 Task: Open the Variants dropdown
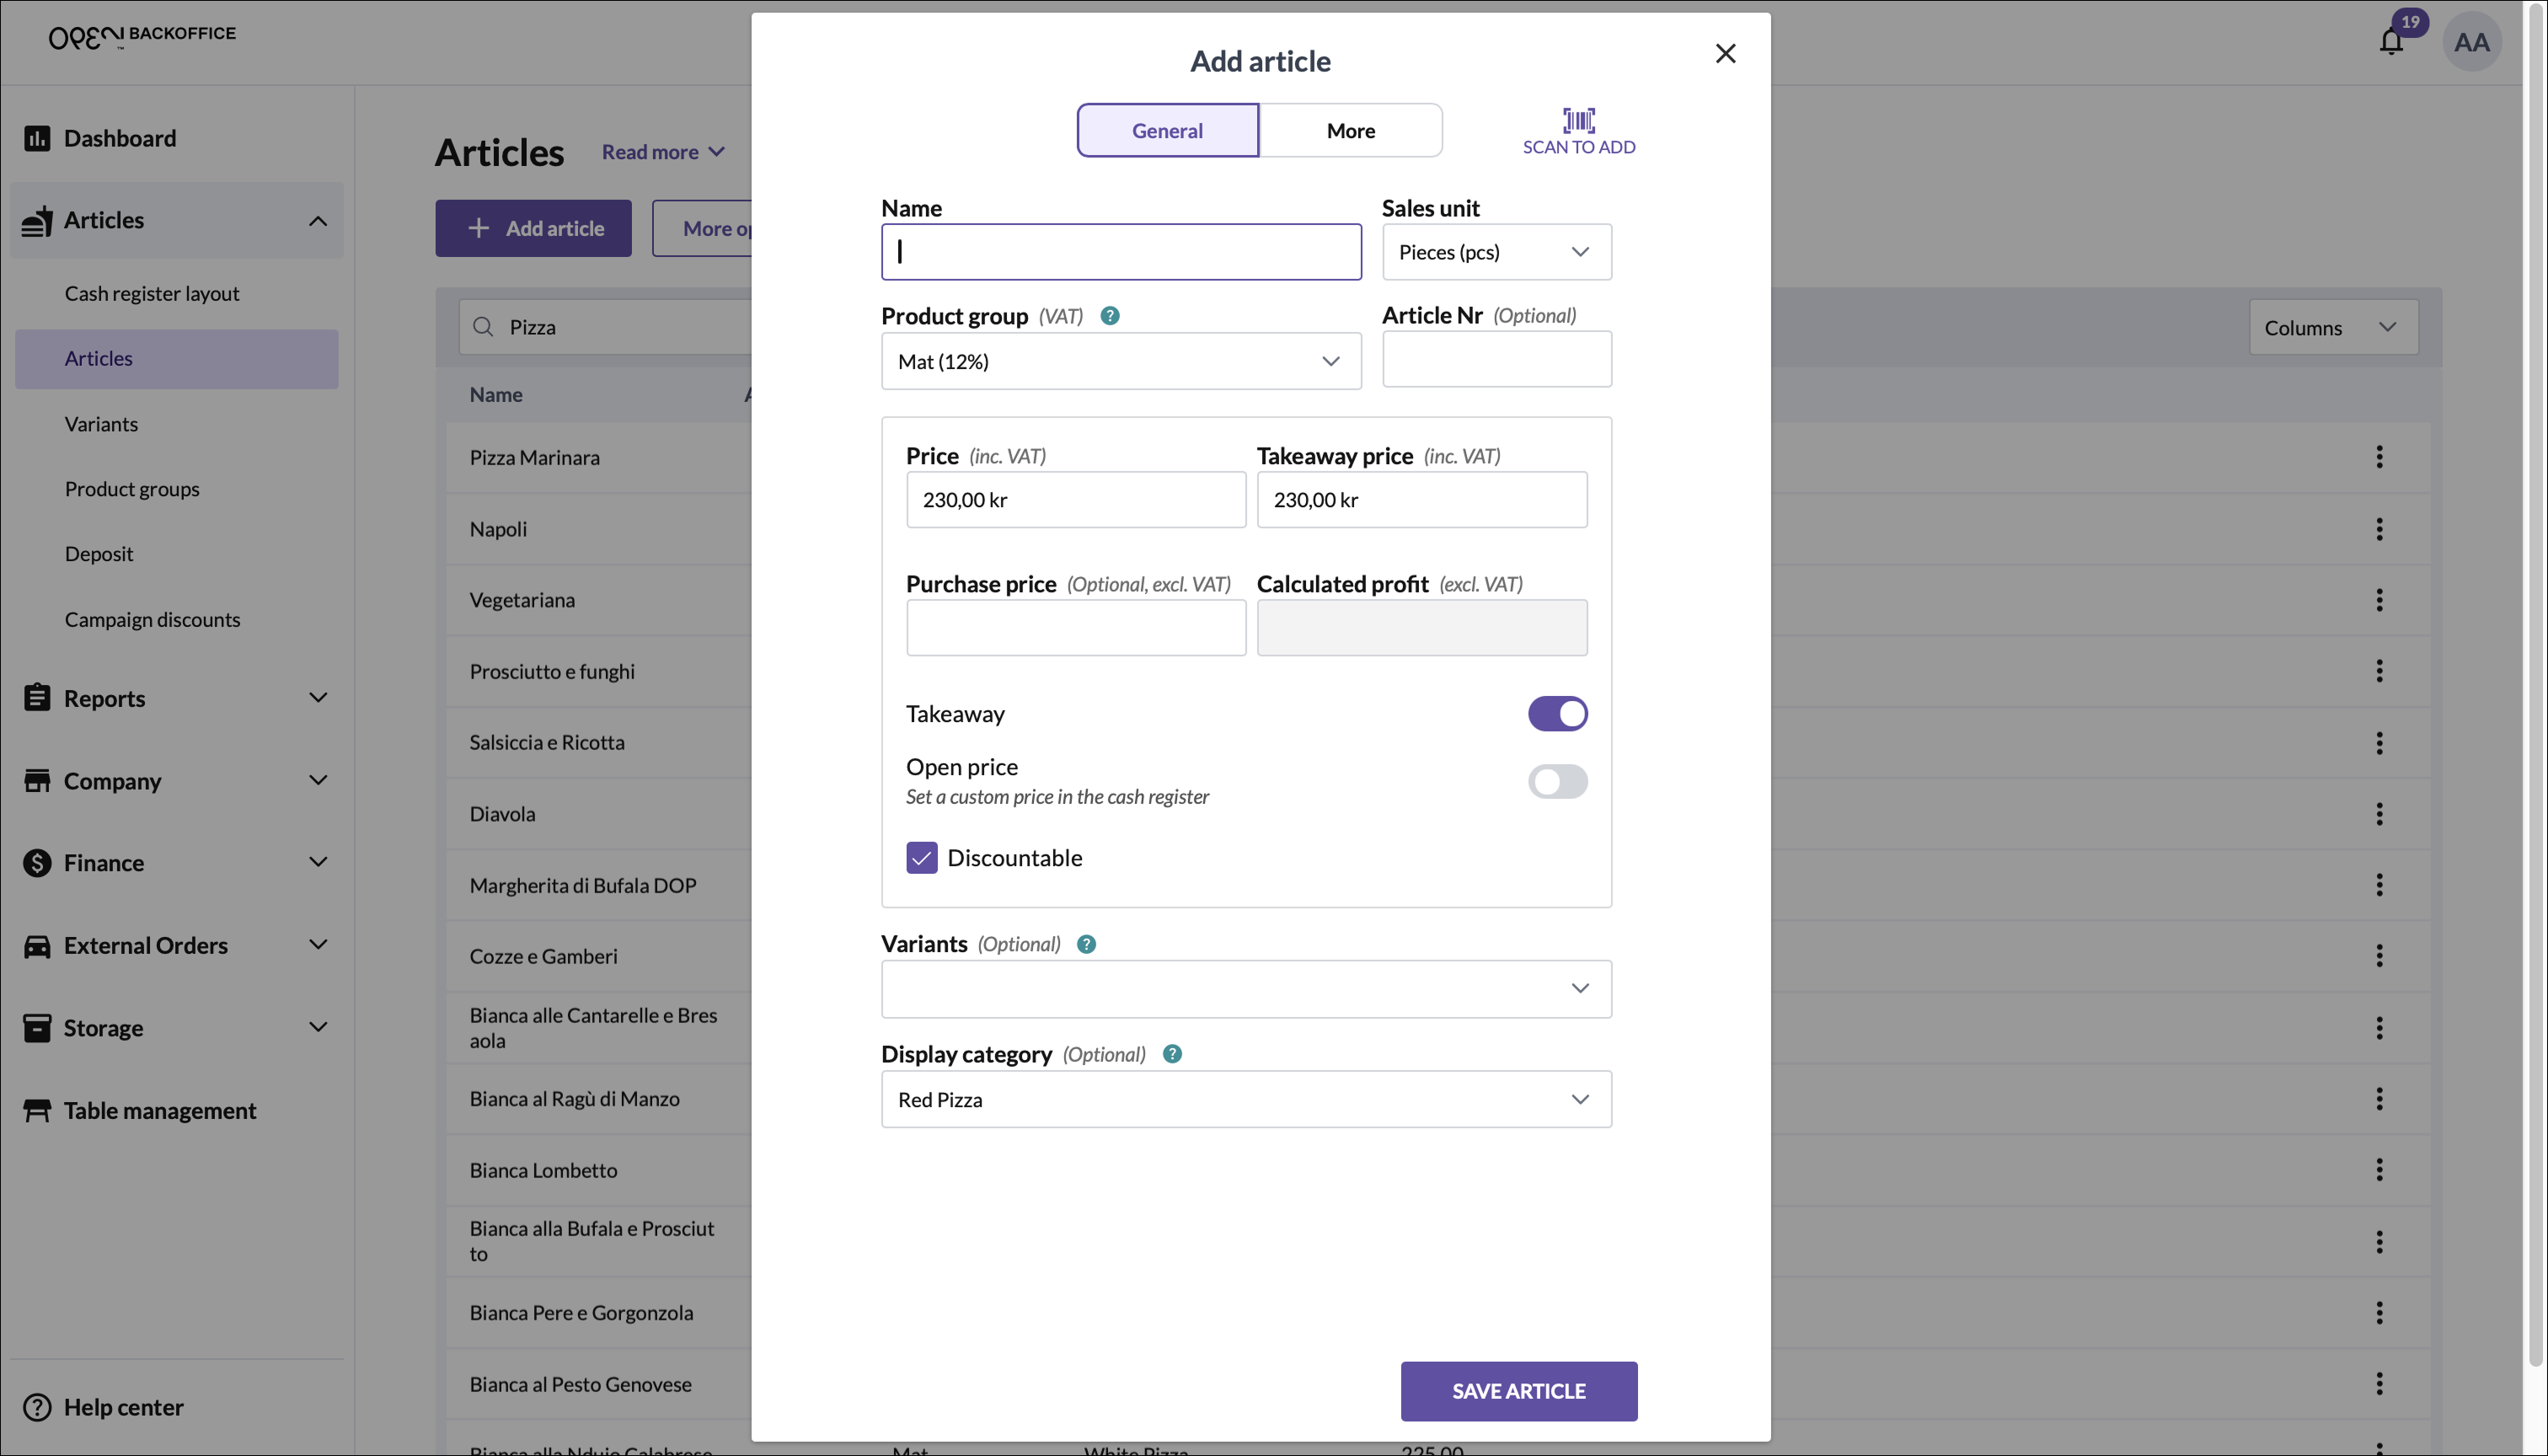click(x=1245, y=989)
